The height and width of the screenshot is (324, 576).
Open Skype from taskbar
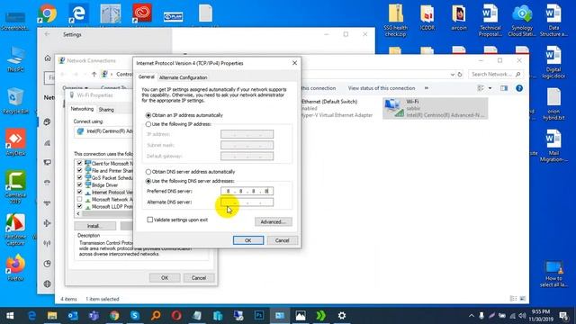(x=135, y=316)
